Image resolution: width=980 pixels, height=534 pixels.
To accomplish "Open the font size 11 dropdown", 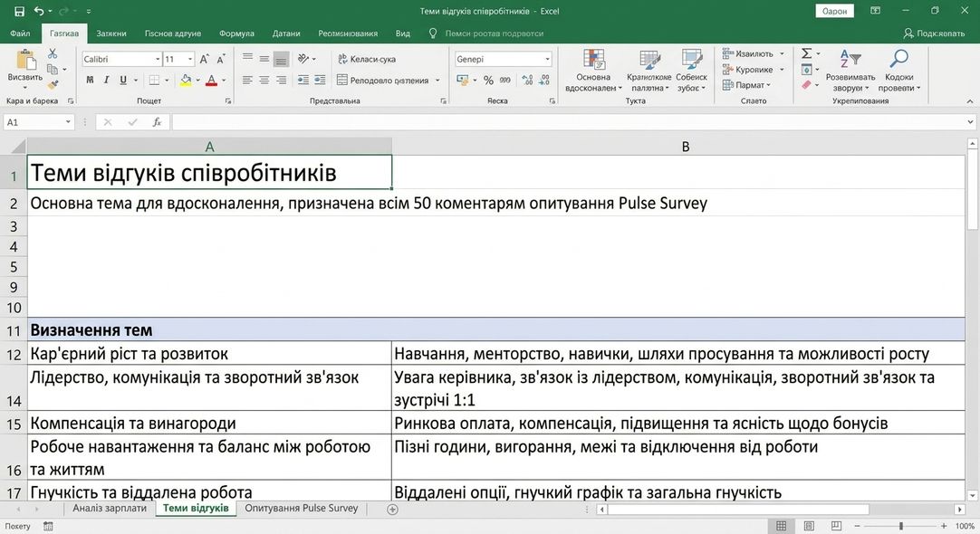I will coord(190,60).
